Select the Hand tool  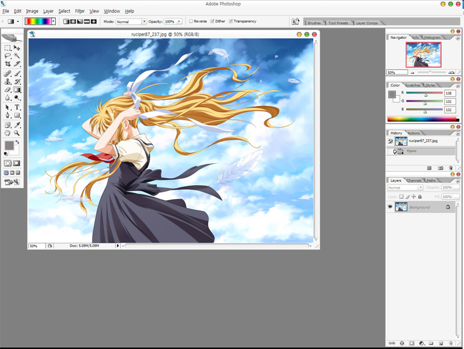click(x=8, y=133)
